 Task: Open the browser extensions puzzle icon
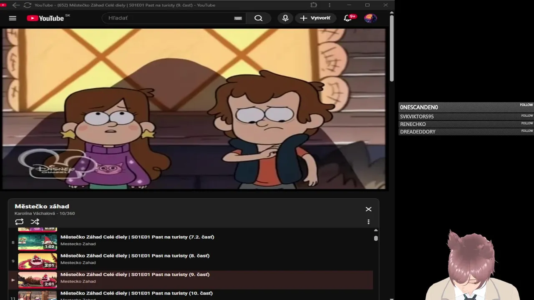click(x=314, y=5)
